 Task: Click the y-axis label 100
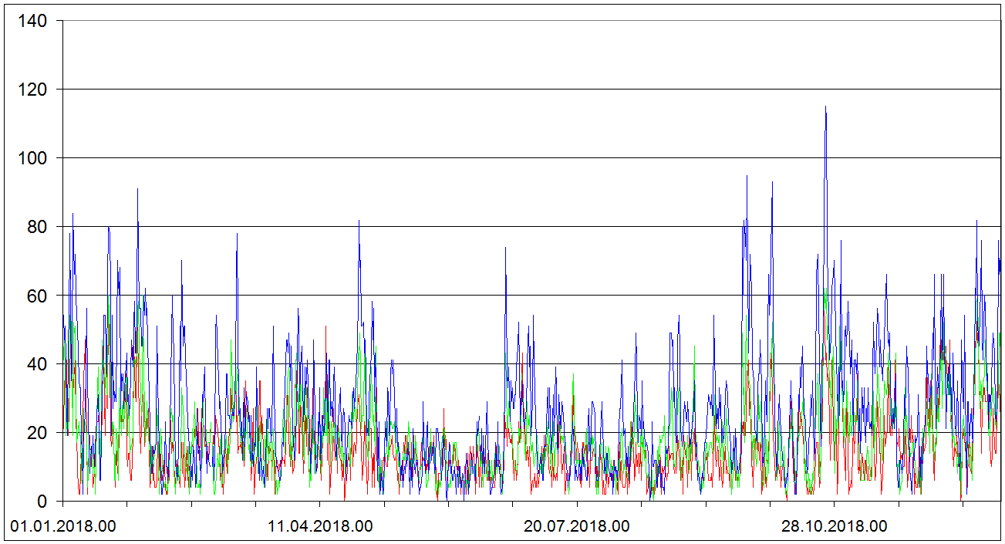tap(32, 158)
